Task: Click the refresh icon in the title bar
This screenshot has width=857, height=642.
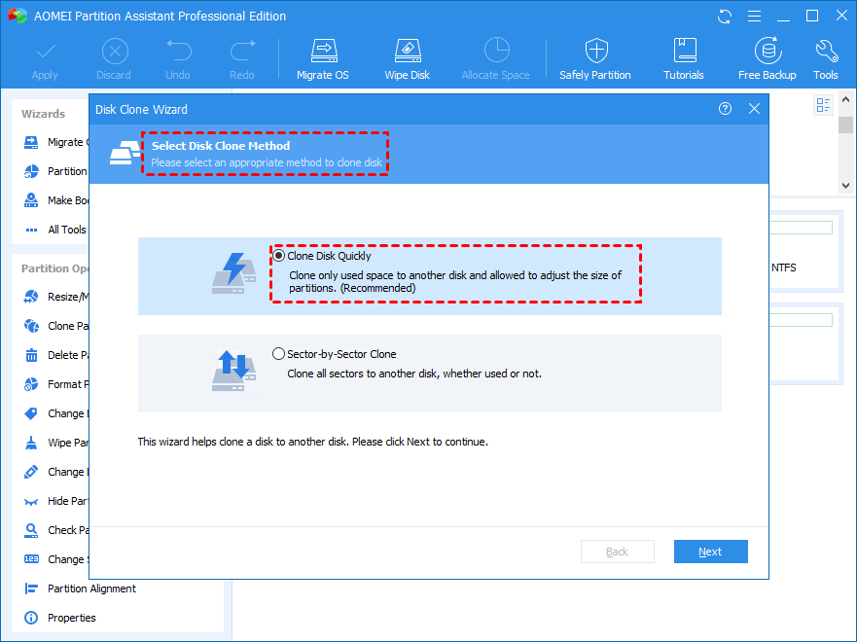Action: (x=725, y=17)
